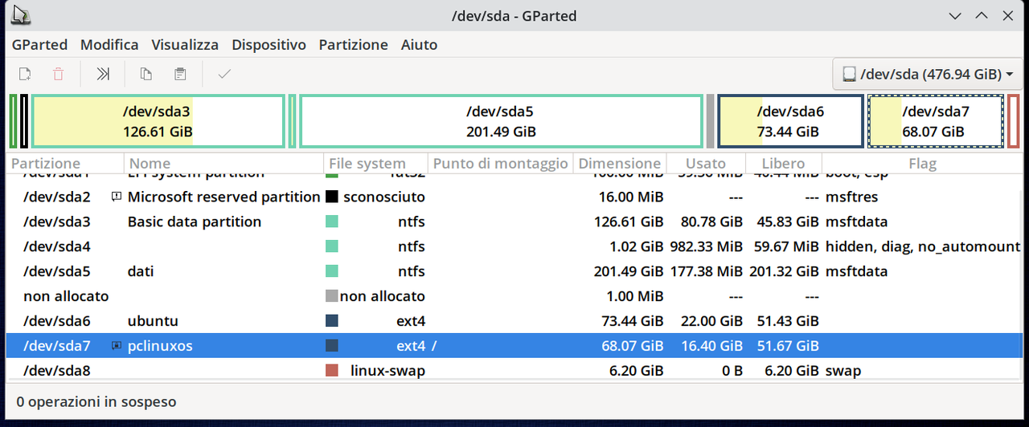Click the 'sconosciuto' file system cell
The width and height of the screenshot is (1029, 427).
384,197
